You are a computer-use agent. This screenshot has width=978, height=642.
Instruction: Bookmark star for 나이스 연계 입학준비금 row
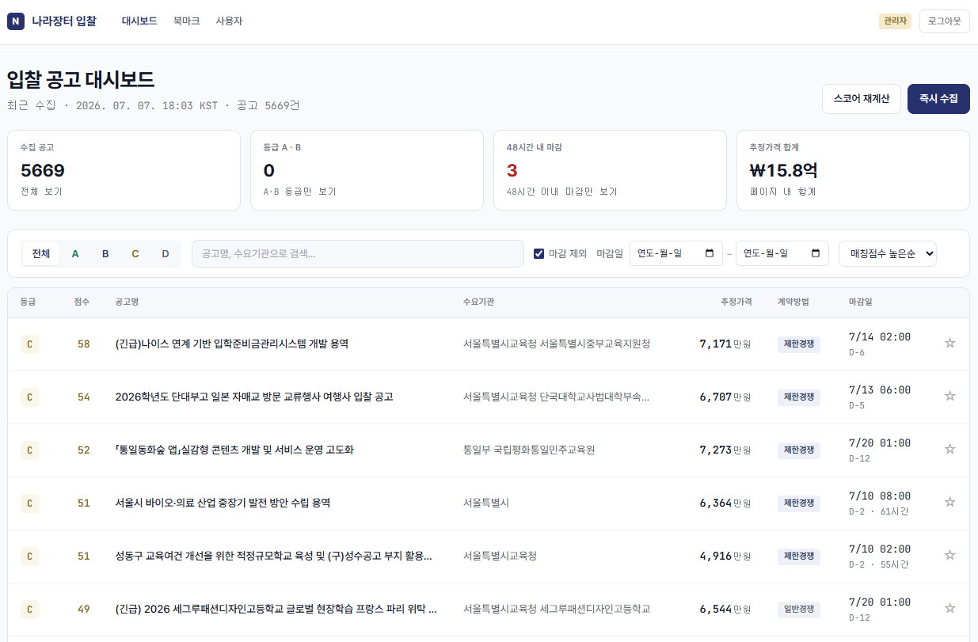950,343
